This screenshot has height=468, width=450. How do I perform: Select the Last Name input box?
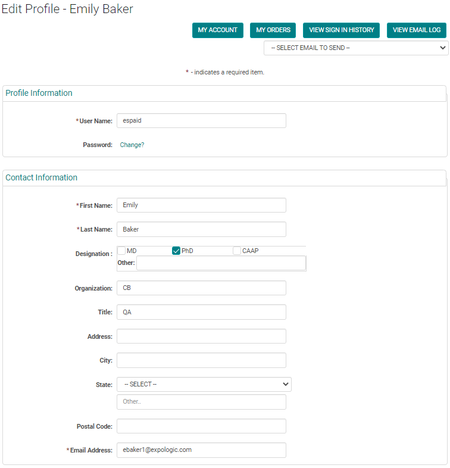(x=201, y=229)
